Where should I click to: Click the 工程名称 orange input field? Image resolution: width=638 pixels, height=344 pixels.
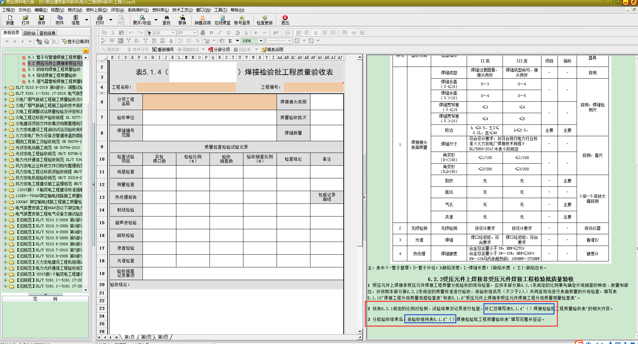[186, 87]
